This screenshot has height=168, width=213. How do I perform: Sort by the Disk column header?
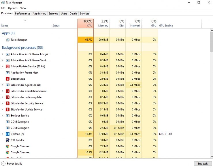coord(118,24)
